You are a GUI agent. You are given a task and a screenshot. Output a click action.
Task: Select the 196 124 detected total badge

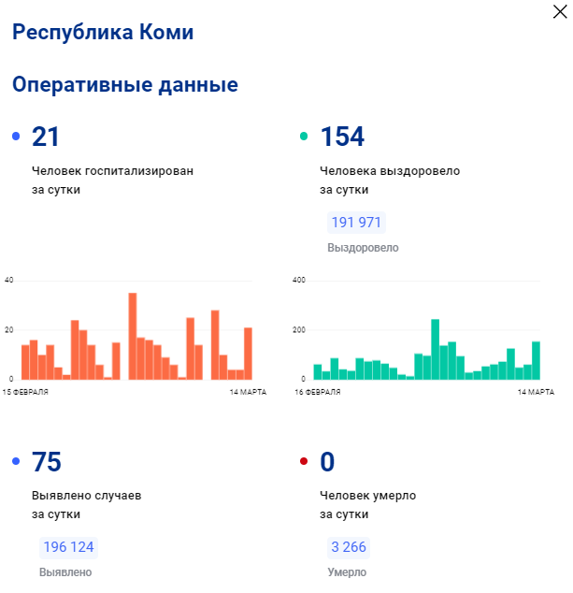(67, 547)
